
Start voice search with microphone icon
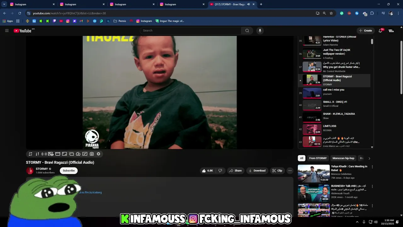point(260,31)
